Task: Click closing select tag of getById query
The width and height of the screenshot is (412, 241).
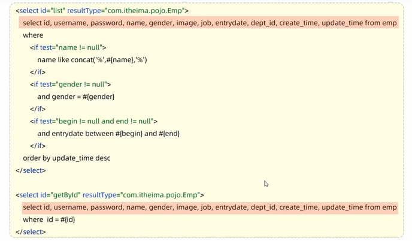Action: pyautogui.click(x=31, y=231)
